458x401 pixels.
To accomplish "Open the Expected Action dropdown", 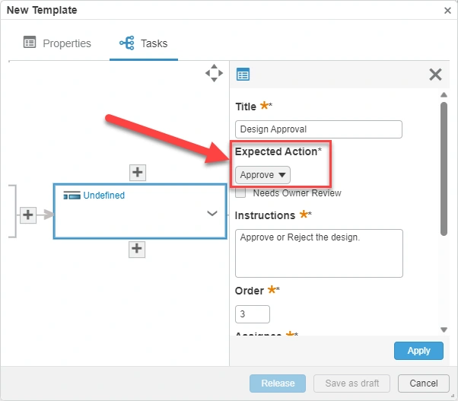I will coord(262,175).
